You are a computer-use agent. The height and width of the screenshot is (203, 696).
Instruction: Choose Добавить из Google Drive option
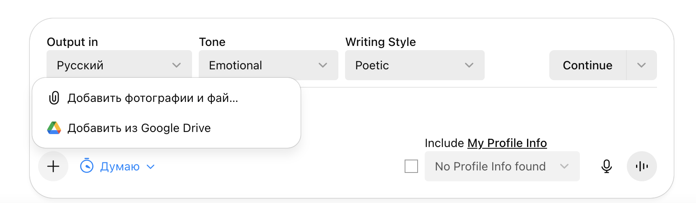[139, 128]
